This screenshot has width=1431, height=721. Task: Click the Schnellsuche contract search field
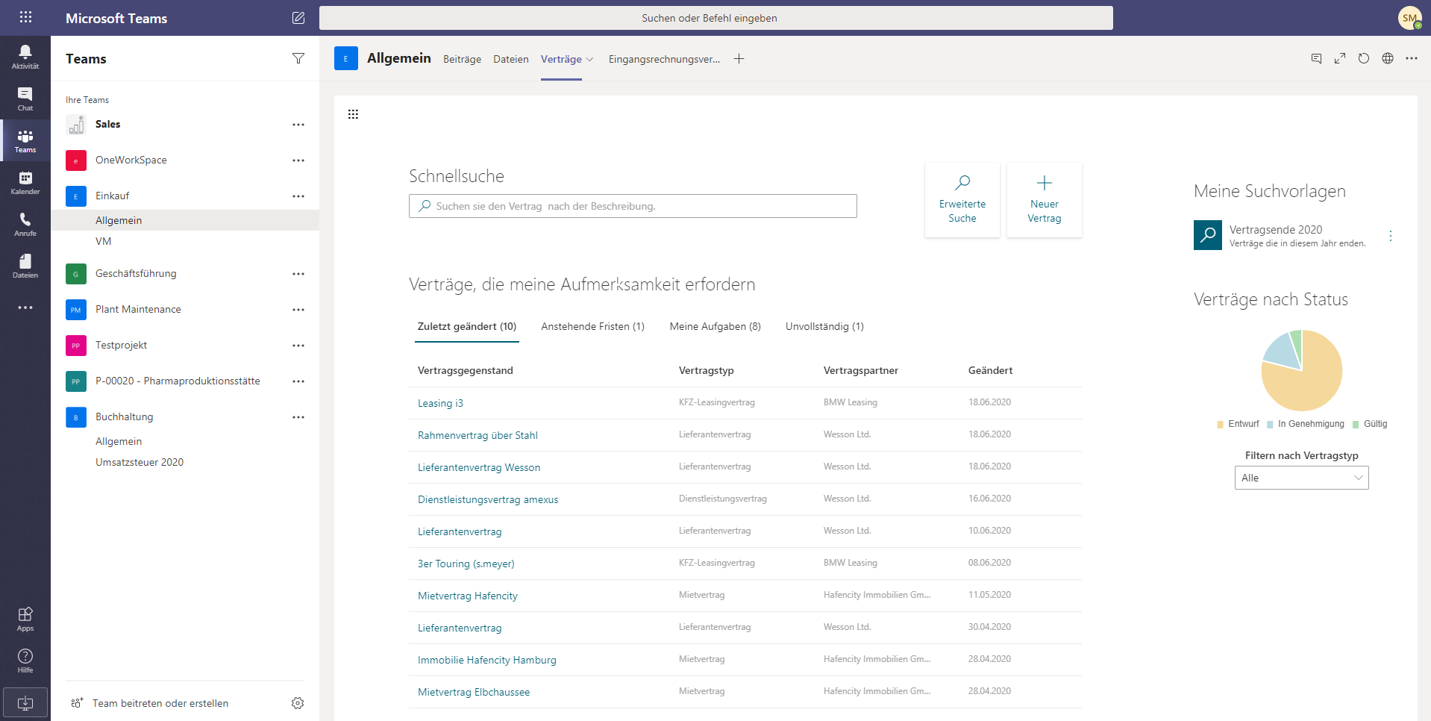tap(633, 206)
